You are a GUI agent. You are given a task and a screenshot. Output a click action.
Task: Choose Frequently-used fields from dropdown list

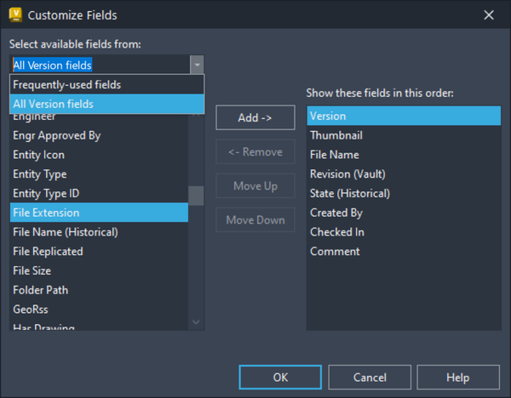66,84
